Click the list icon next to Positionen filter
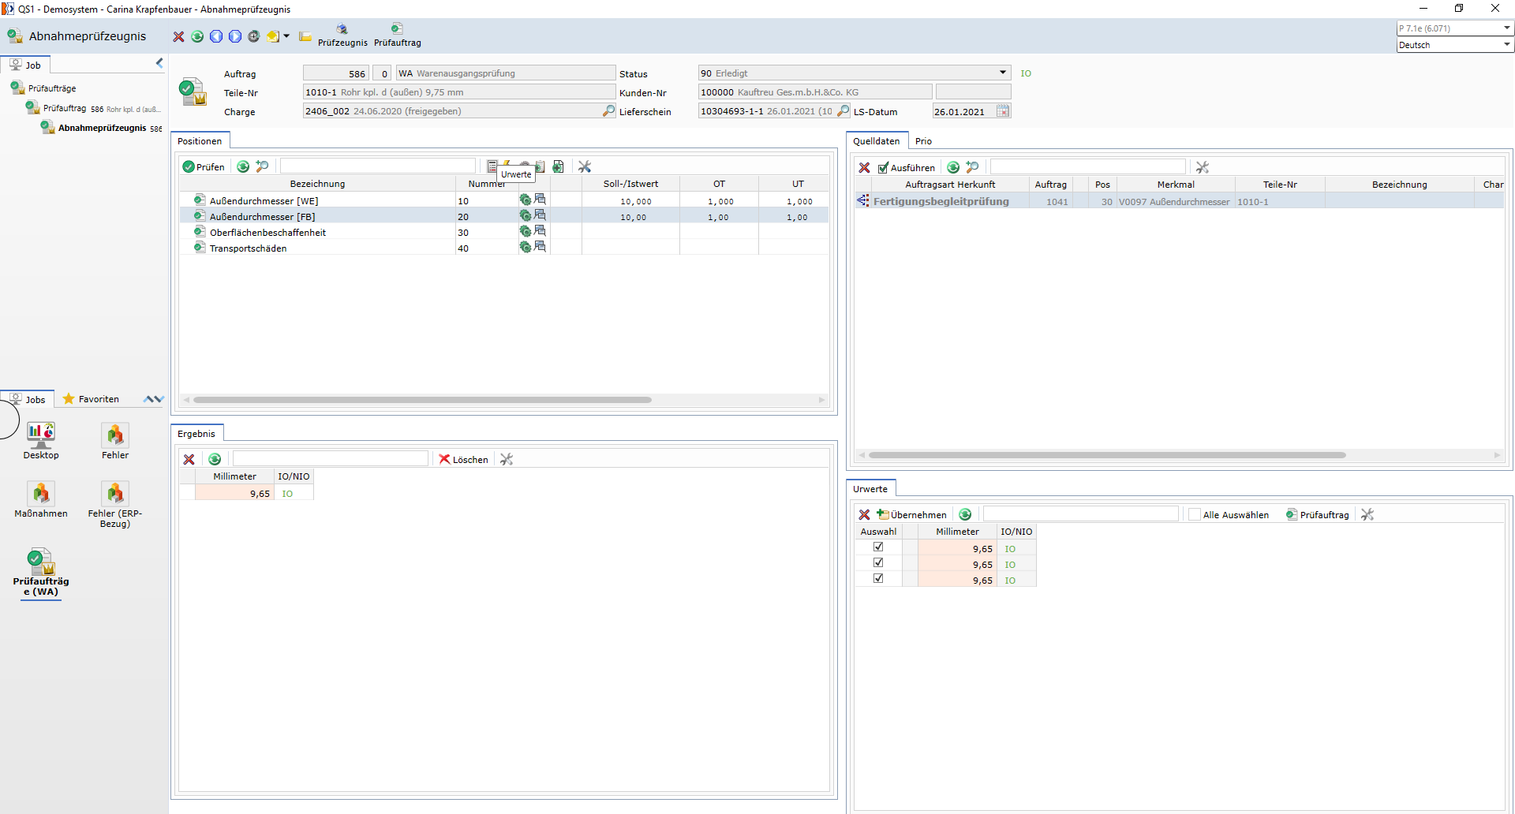Screen dimensions: 1515x814 coord(492,166)
